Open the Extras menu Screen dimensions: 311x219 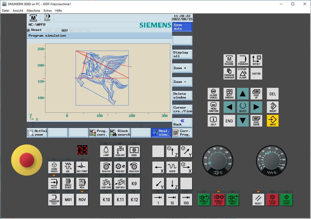pyautogui.click(x=48, y=11)
